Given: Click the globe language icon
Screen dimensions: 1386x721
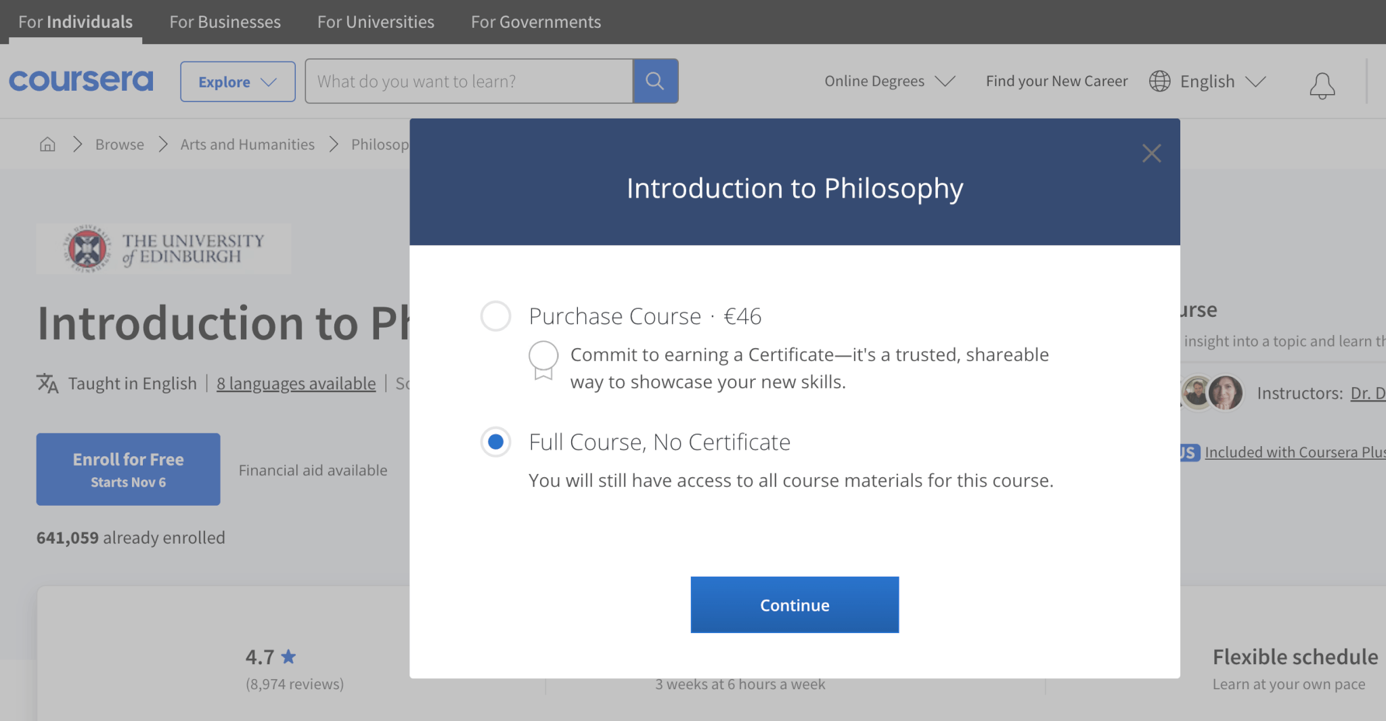Looking at the screenshot, I should (1159, 81).
